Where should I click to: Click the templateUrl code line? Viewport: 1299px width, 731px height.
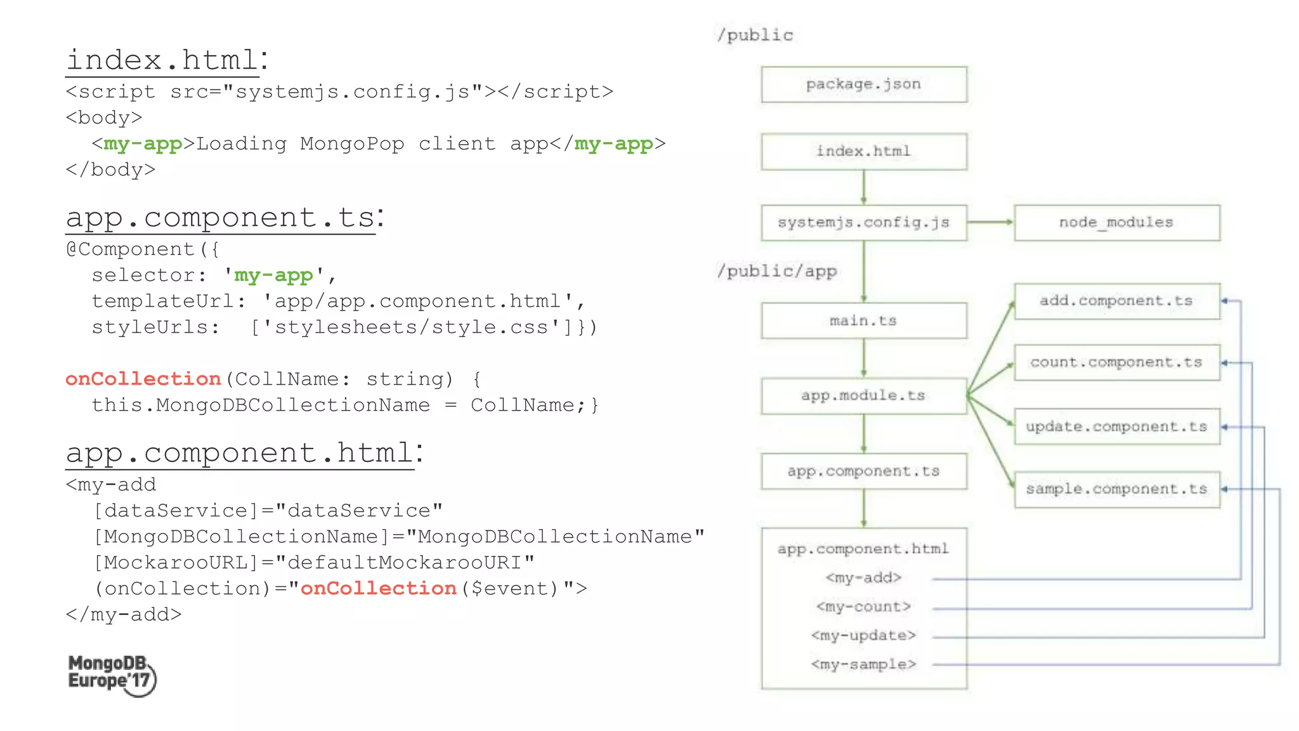click(339, 301)
